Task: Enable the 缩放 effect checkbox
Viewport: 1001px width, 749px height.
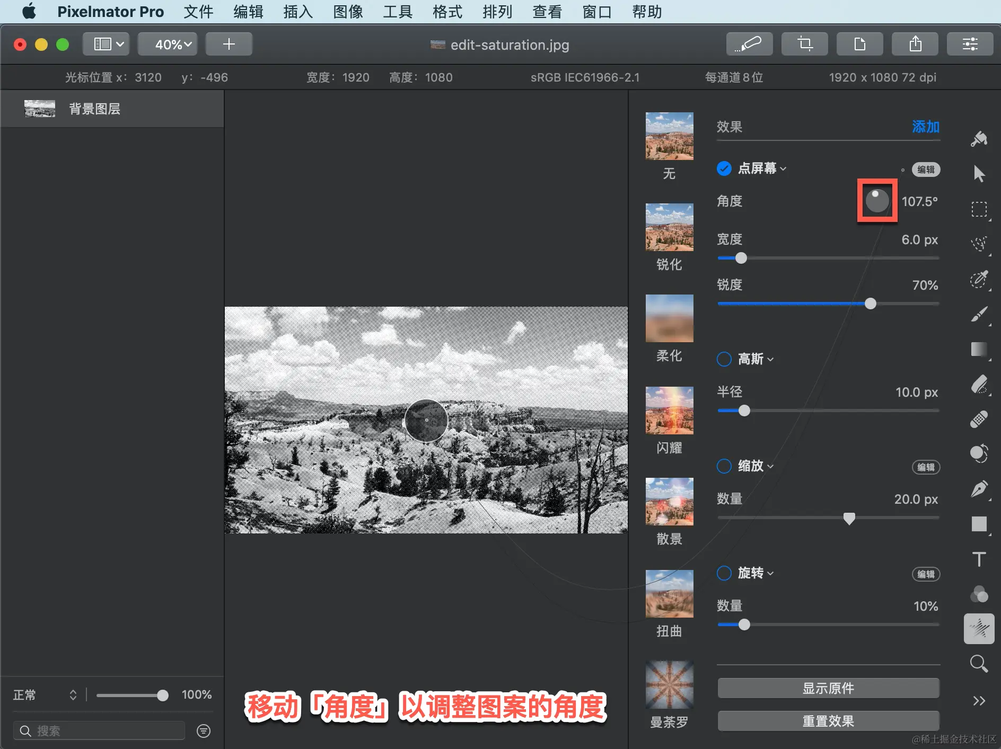Action: click(x=724, y=466)
